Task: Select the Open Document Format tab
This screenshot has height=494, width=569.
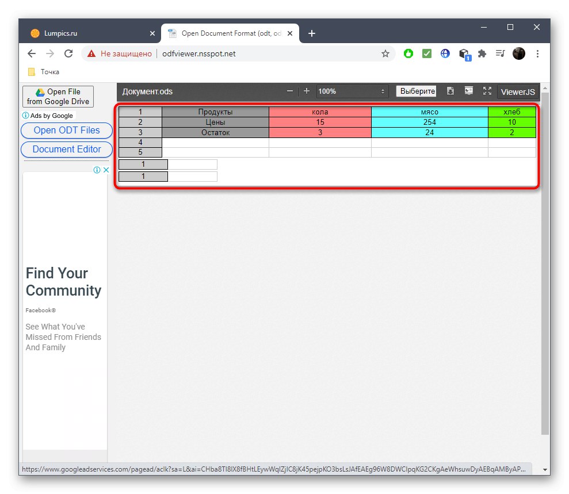Action: tap(230, 33)
